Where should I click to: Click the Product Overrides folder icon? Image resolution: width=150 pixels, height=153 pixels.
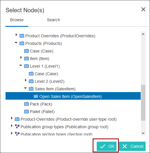click(x=22, y=36)
